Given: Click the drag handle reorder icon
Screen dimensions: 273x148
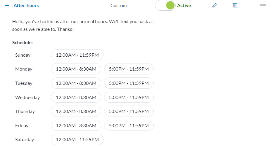Looking at the screenshot, I should point(263,5).
